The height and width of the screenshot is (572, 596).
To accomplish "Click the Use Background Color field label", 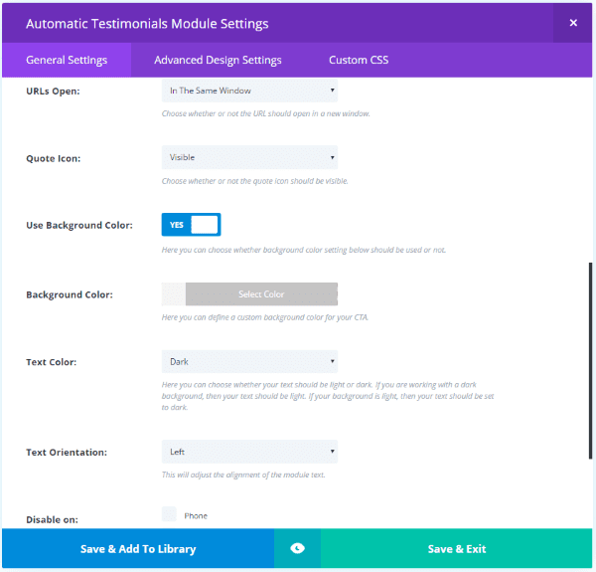I will point(79,226).
